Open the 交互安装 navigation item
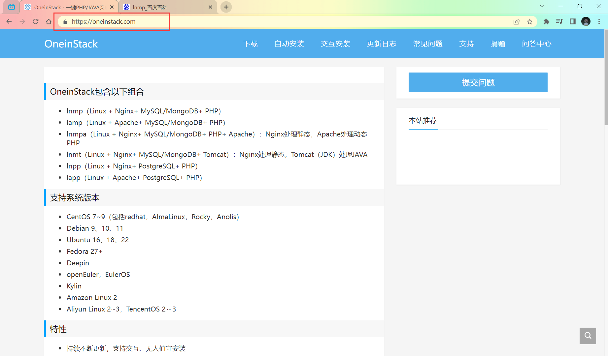The width and height of the screenshot is (608, 356). pyautogui.click(x=335, y=44)
